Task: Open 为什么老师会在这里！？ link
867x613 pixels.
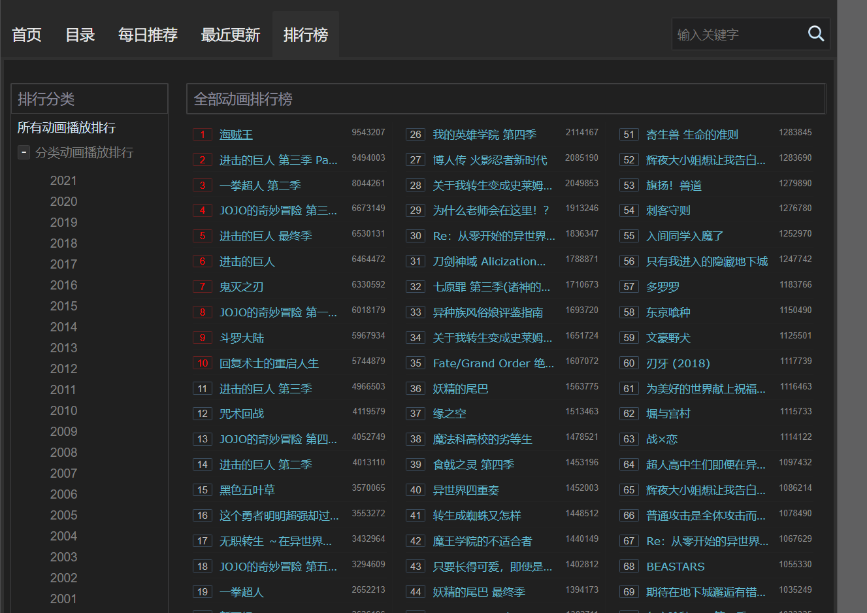Action: click(491, 210)
